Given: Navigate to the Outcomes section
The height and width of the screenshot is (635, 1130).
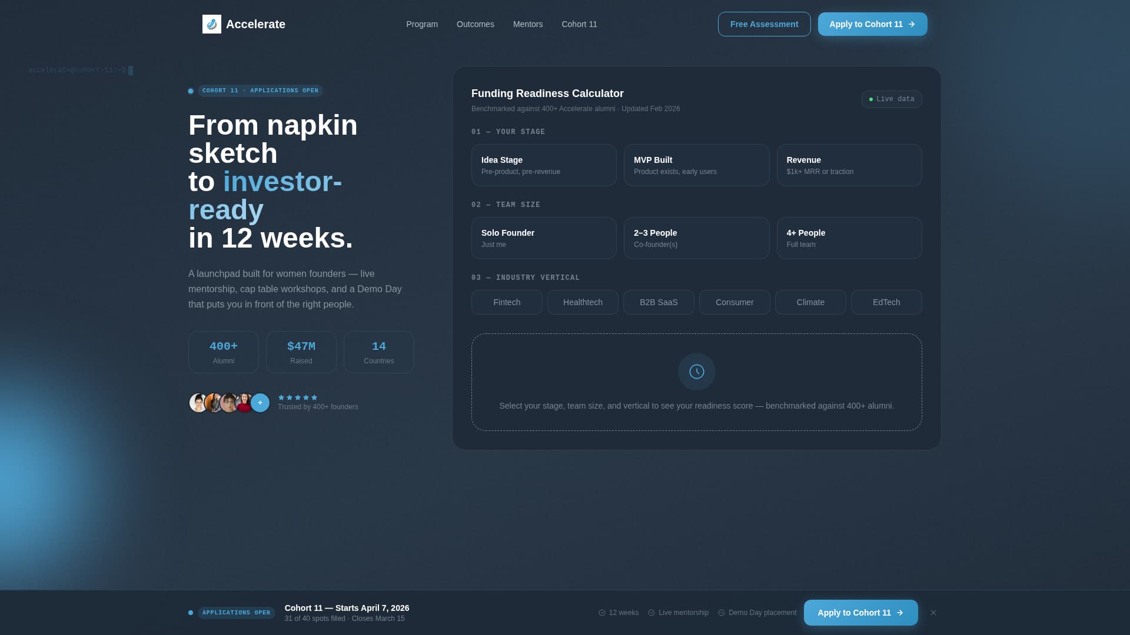Looking at the screenshot, I should pos(475,24).
